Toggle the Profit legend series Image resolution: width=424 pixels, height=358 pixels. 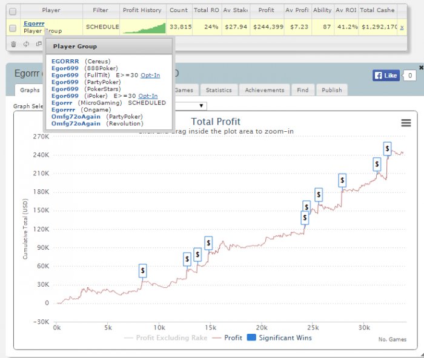pos(227,338)
